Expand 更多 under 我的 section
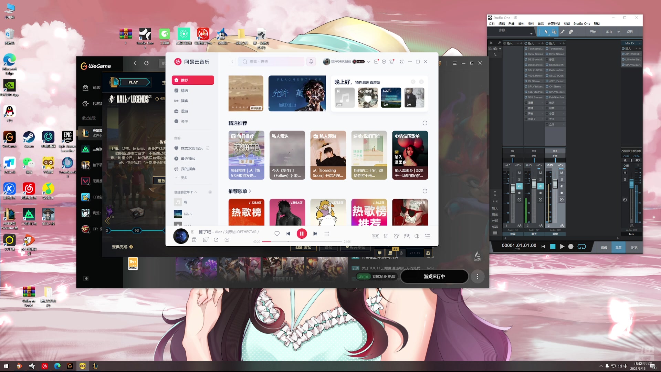This screenshot has width=661, height=372. click(181, 178)
